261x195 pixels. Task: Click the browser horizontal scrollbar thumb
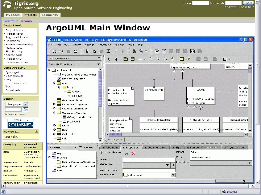[128, 186]
